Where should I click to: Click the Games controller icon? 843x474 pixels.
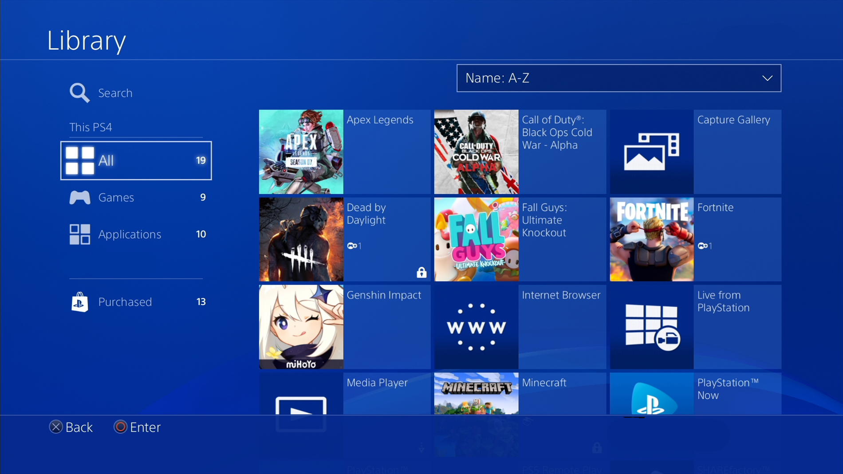pos(80,197)
